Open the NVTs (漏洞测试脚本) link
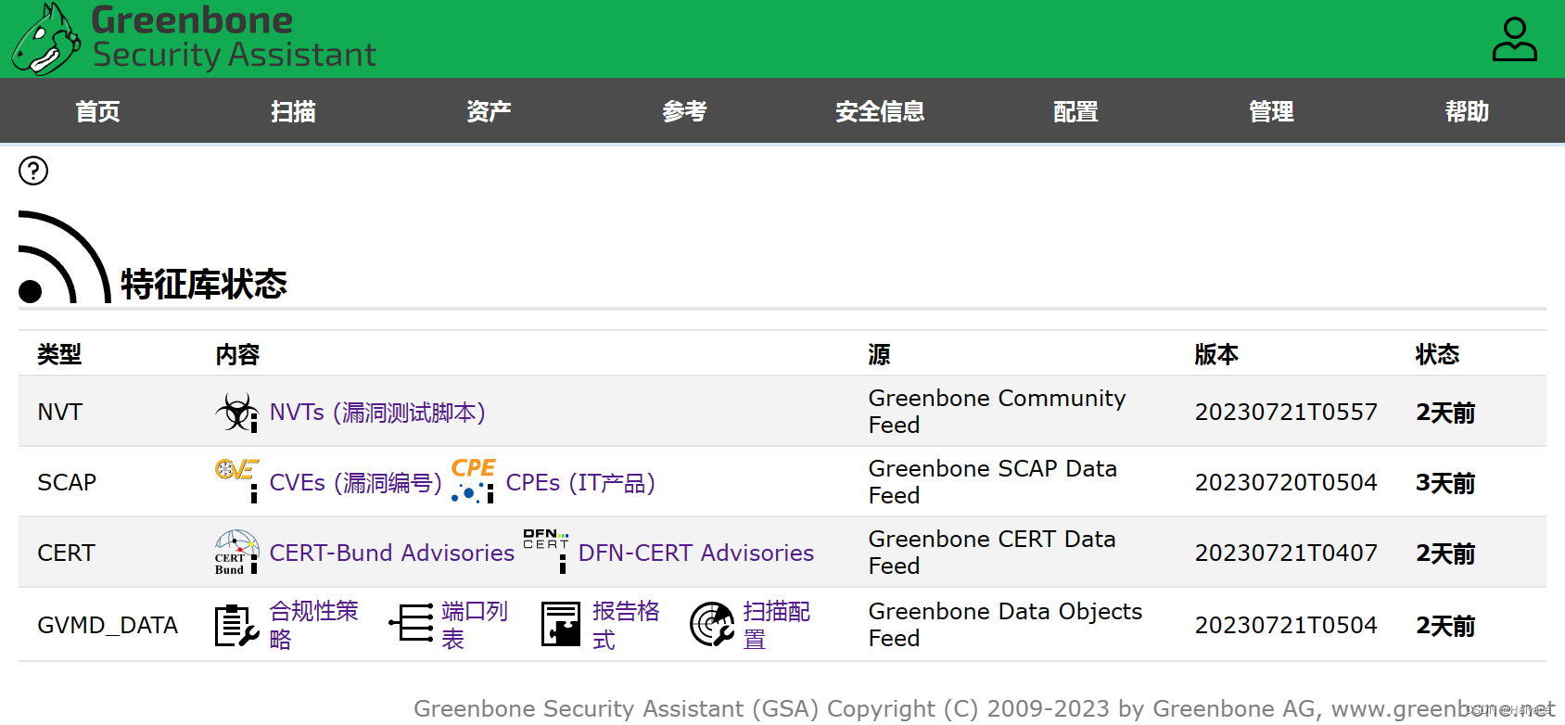The image size is (1565, 725). pyautogui.click(x=377, y=413)
